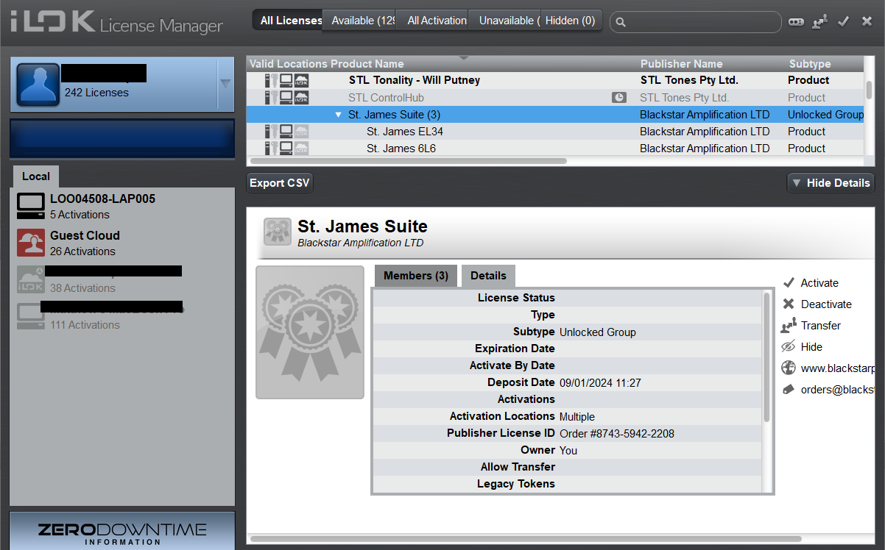Click the toolbar Activate checkmark icon
885x550 pixels.
pos(844,21)
